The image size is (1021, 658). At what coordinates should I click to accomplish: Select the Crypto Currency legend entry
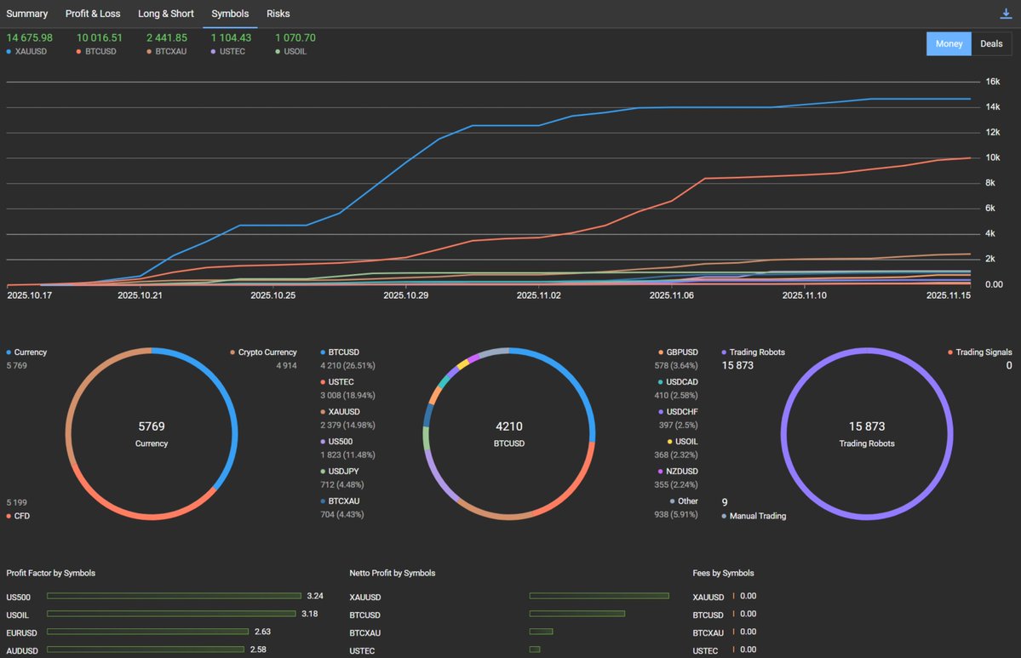(x=263, y=352)
